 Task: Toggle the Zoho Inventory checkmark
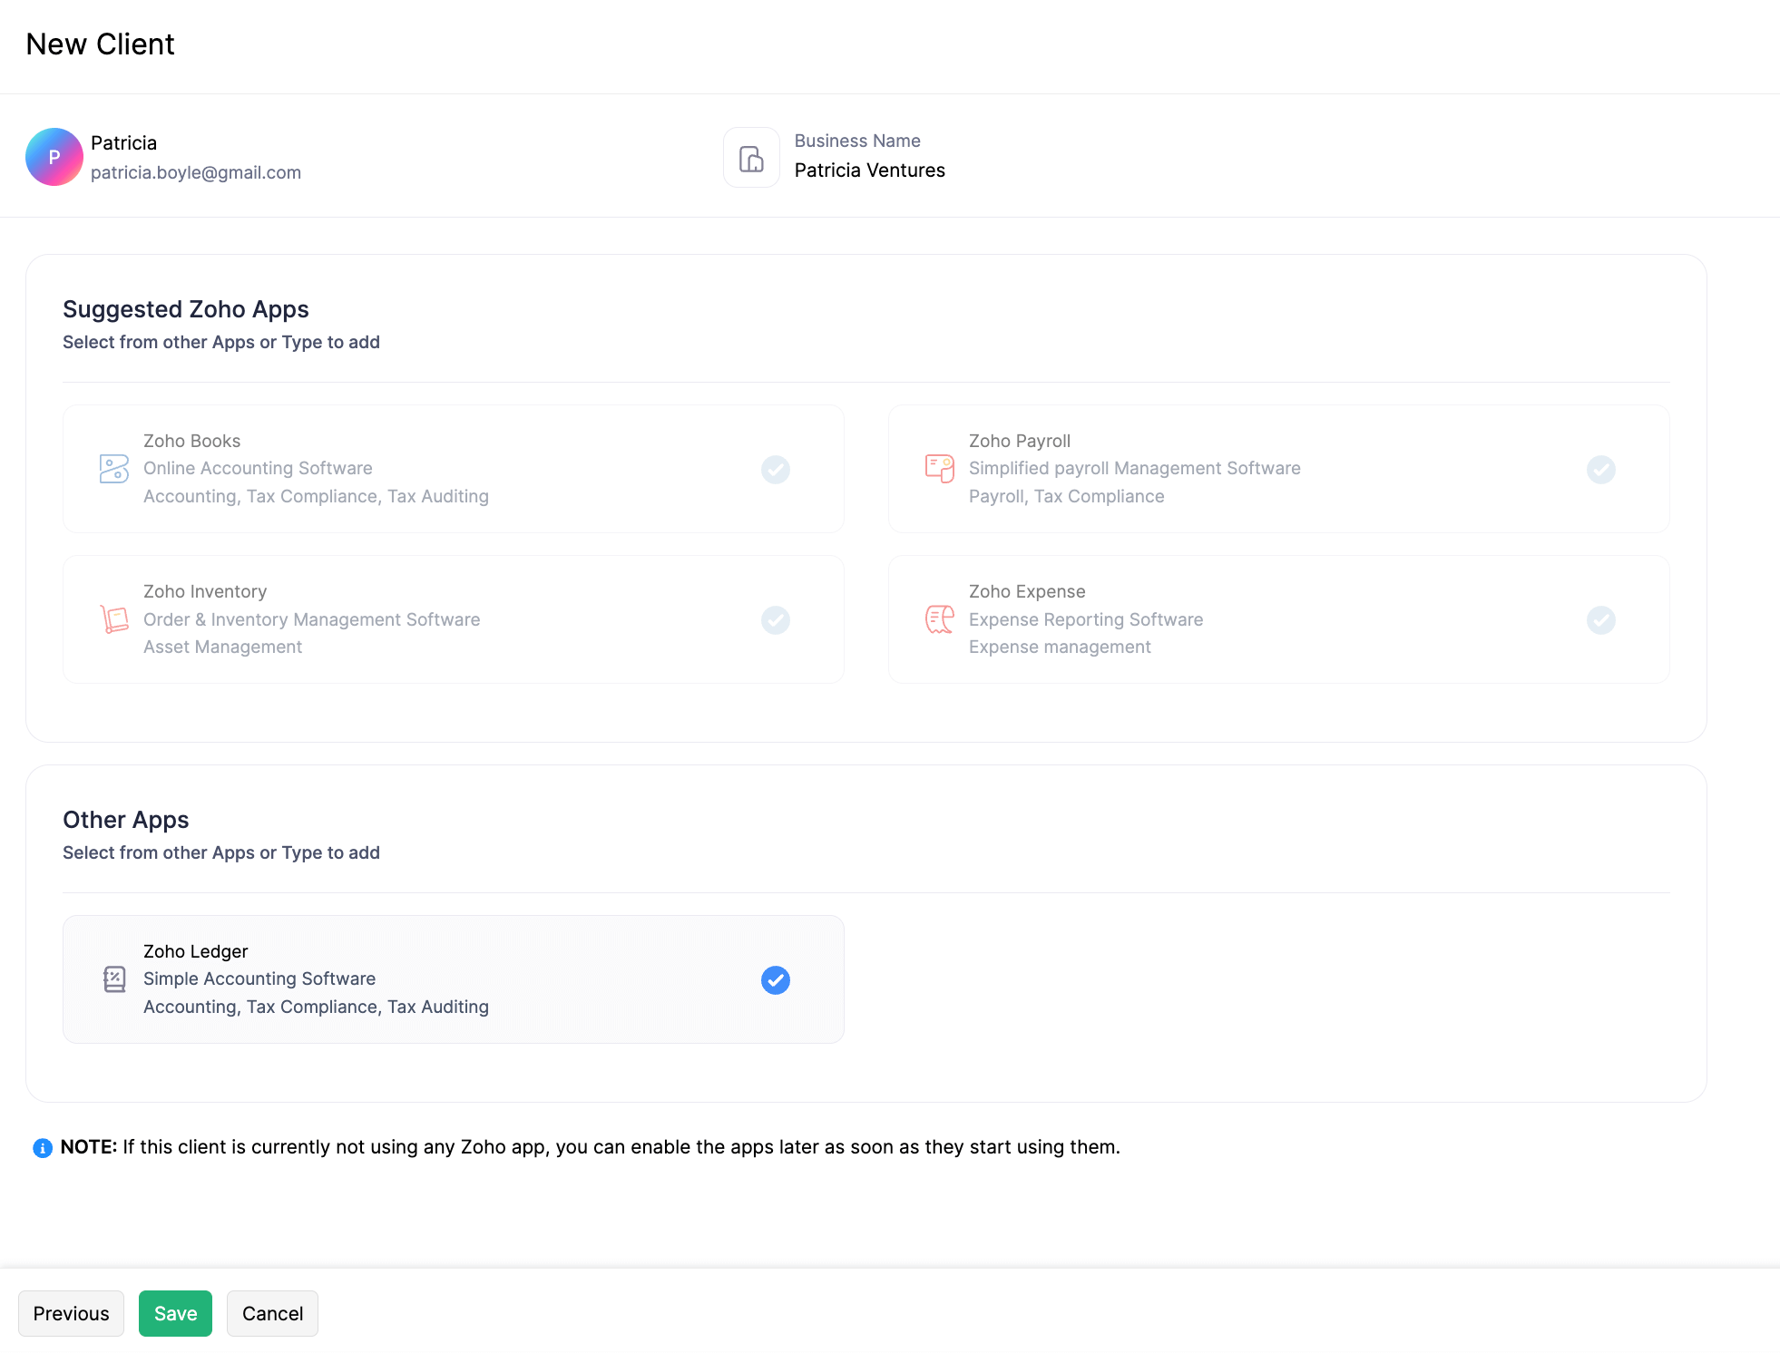pos(775,619)
